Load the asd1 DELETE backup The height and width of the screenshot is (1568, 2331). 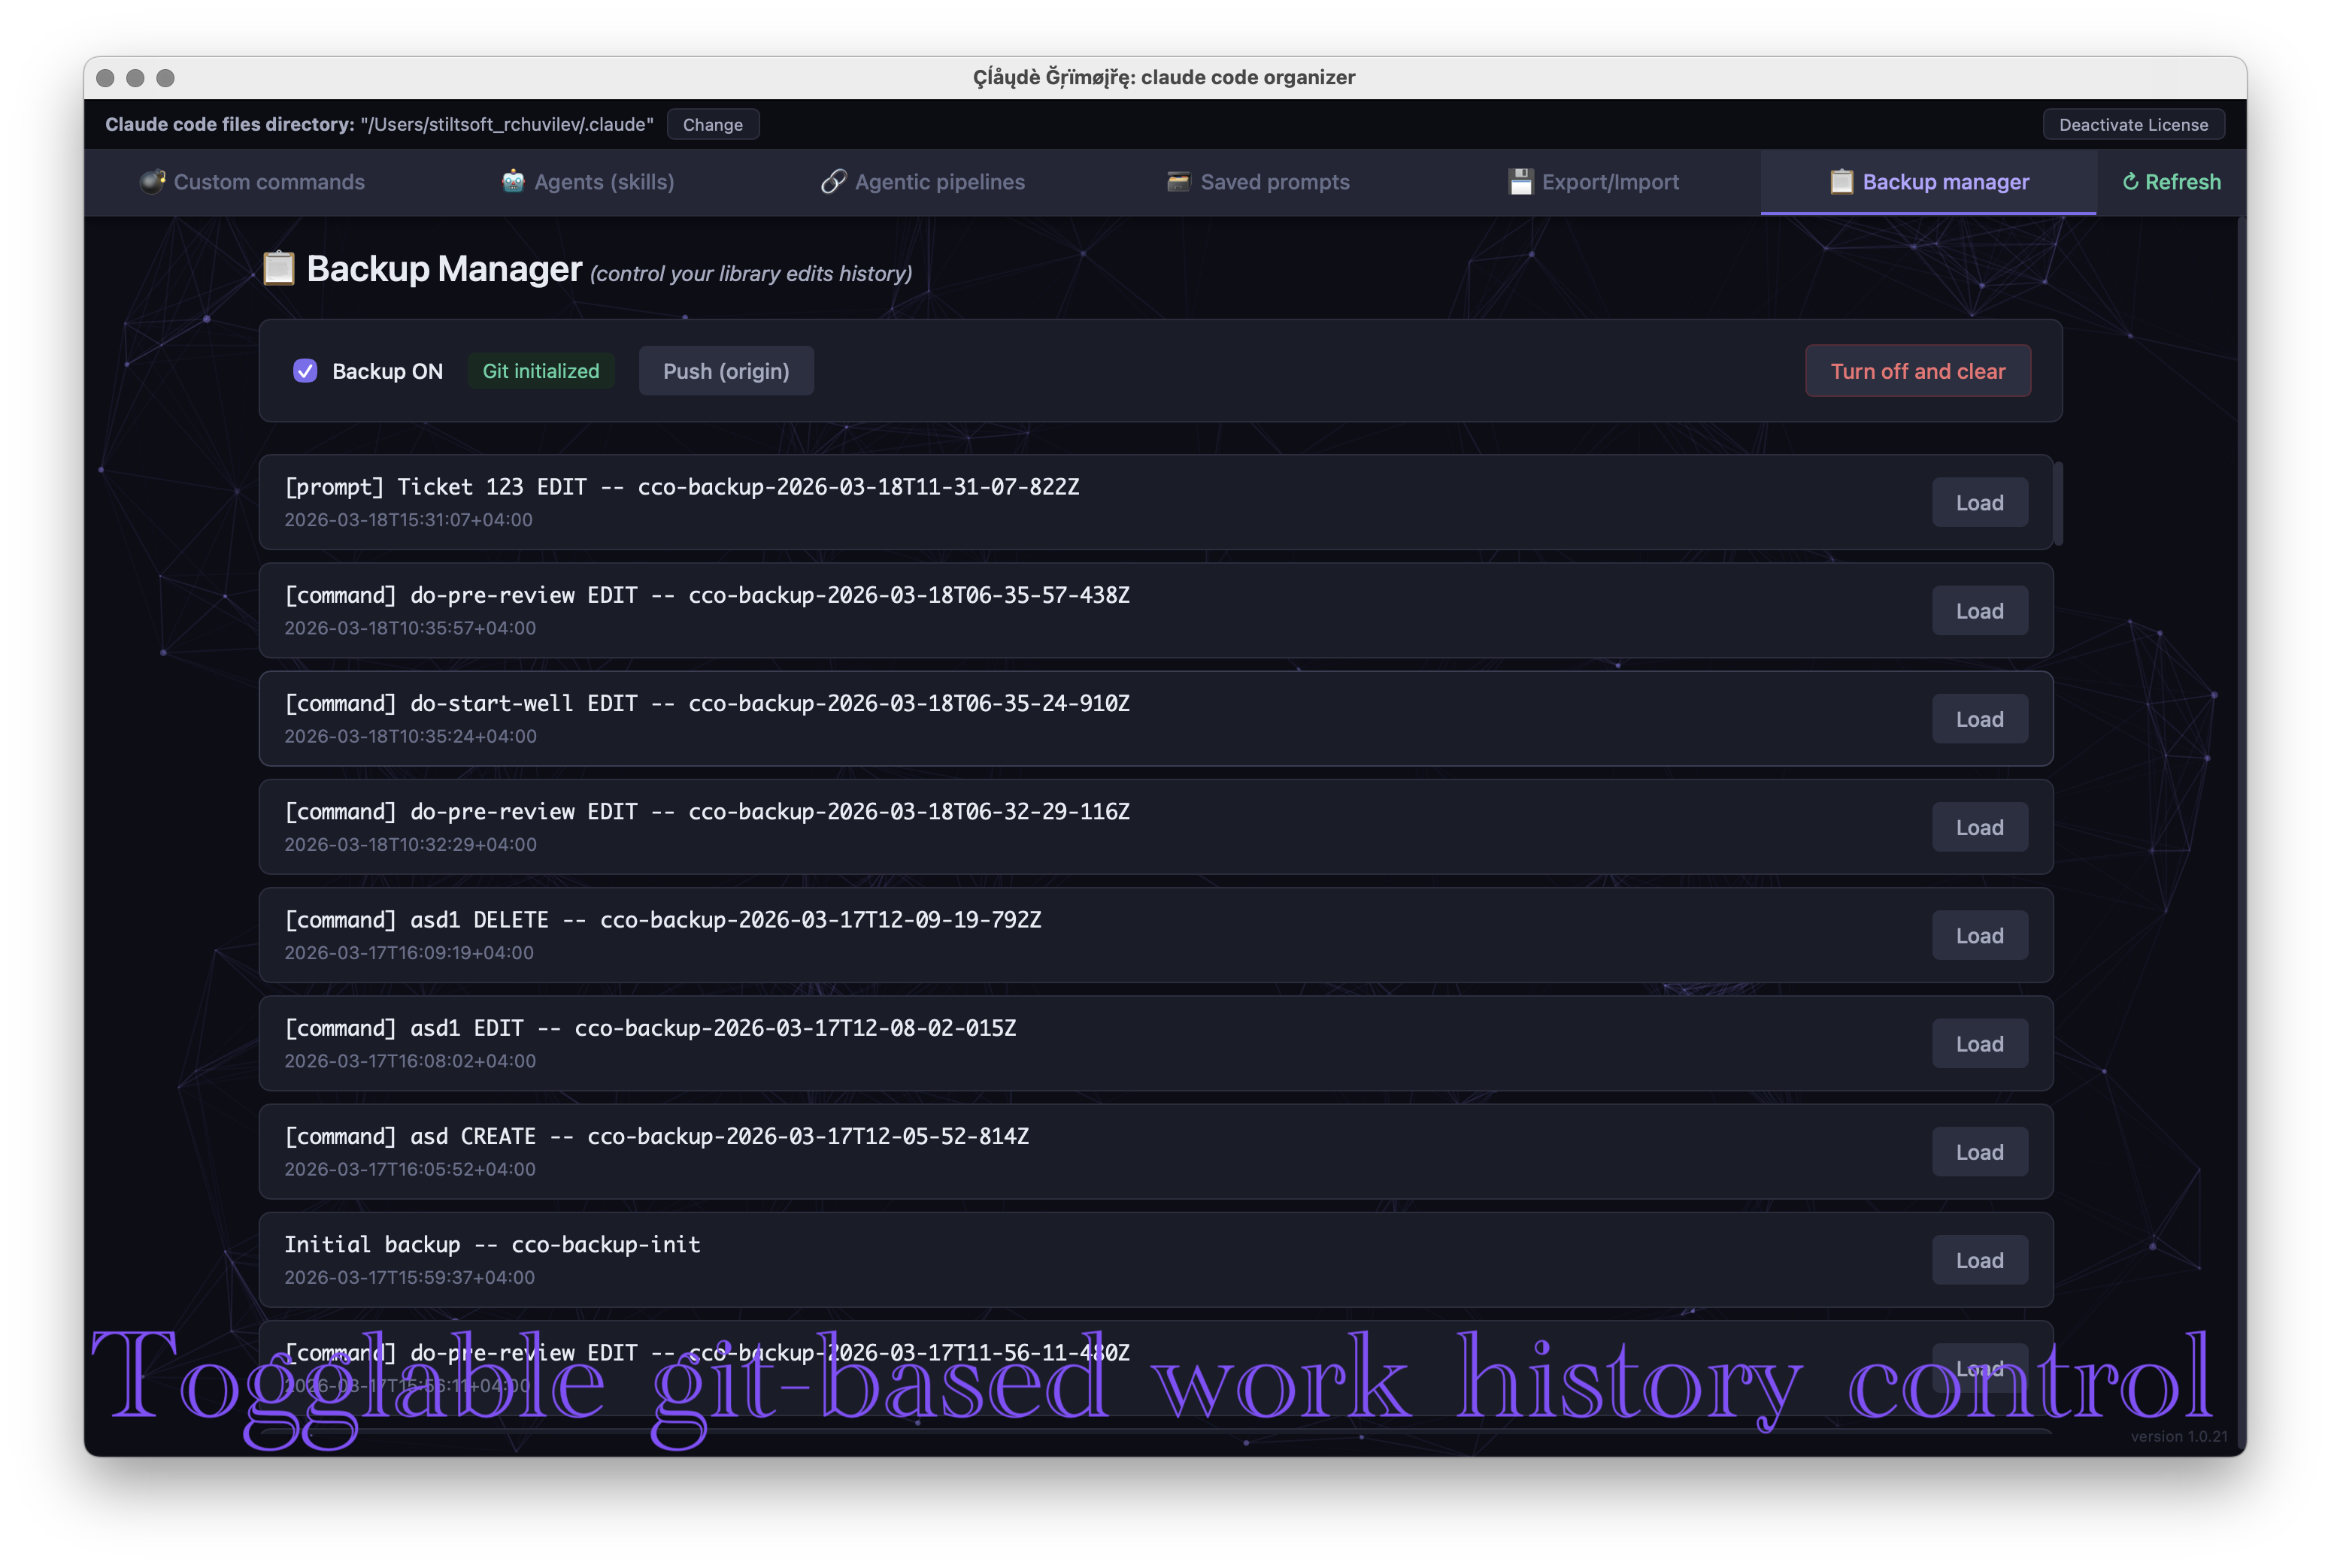tap(1979, 936)
